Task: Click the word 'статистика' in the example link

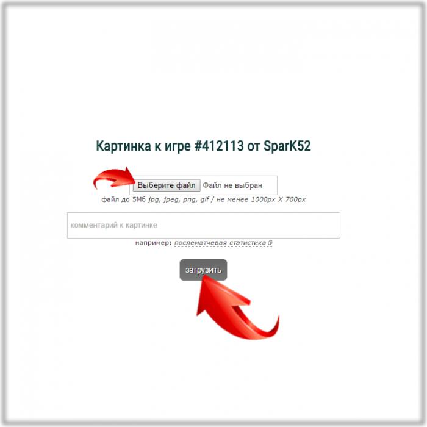Action: pyautogui.click(x=248, y=243)
